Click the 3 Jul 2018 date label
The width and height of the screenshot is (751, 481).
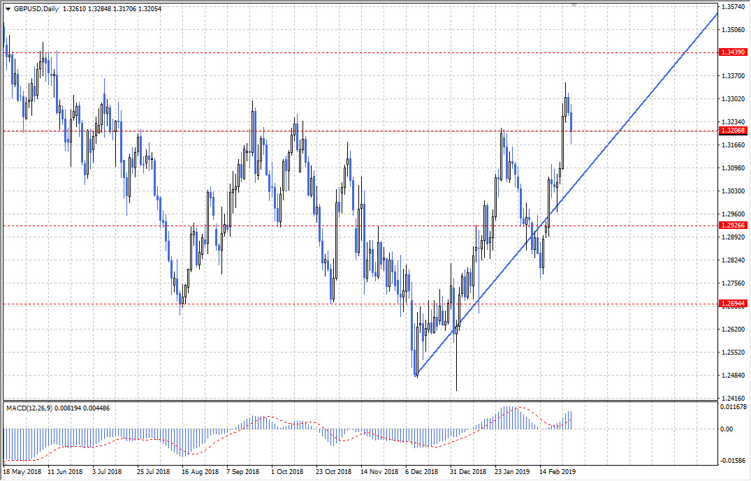pyautogui.click(x=108, y=471)
